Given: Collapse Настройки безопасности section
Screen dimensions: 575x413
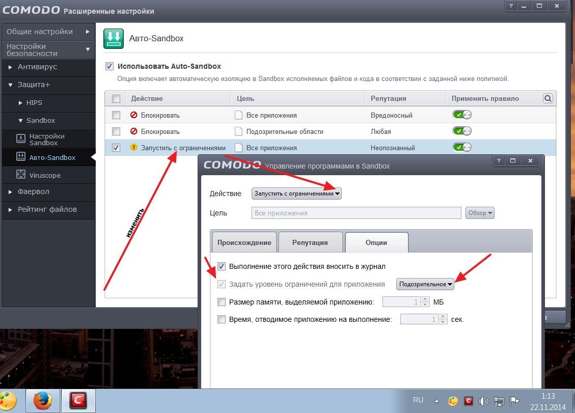Looking at the screenshot, I should pos(48,49).
